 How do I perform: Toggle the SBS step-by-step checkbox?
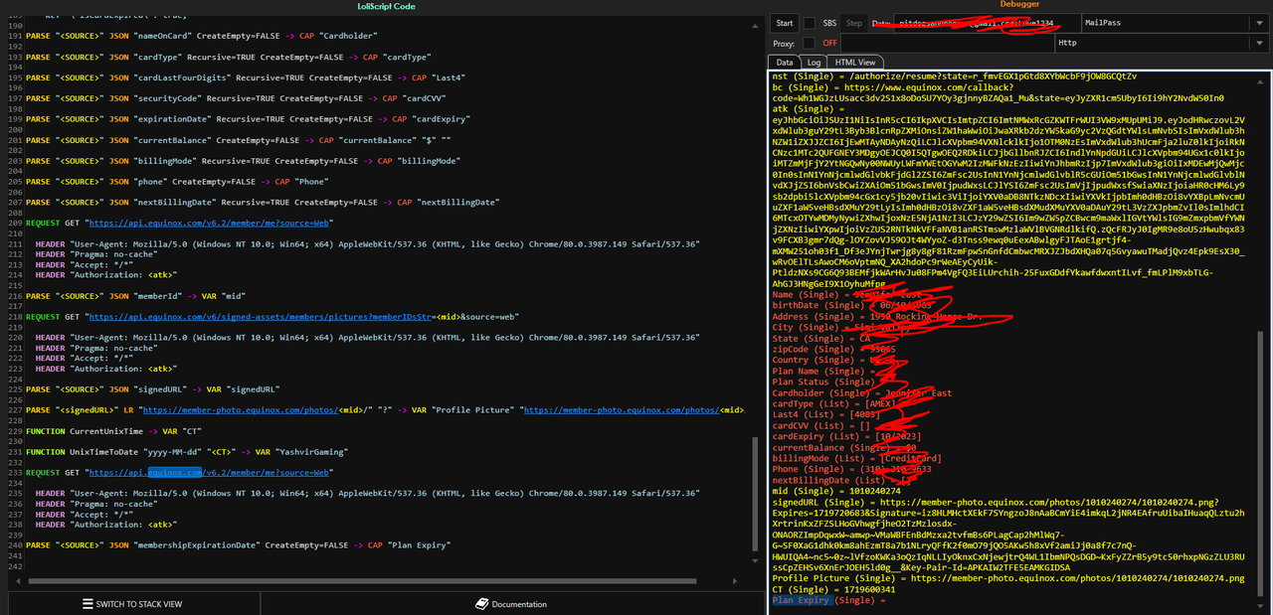810,23
